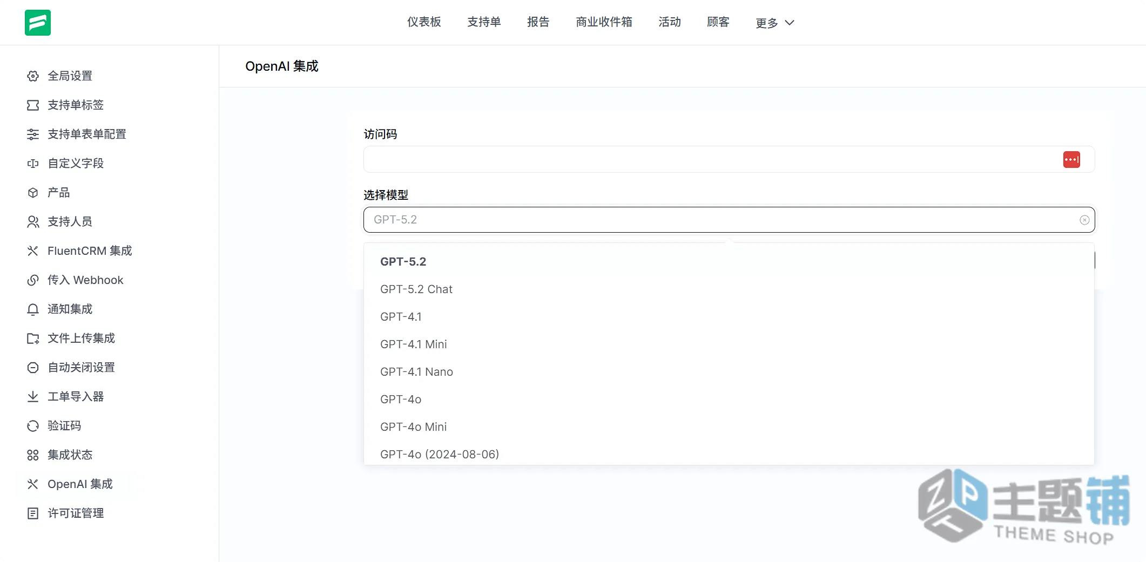Go to FluentCRM 集成 in the sidebar
The image size is (1146, 562).
[90, 251]
